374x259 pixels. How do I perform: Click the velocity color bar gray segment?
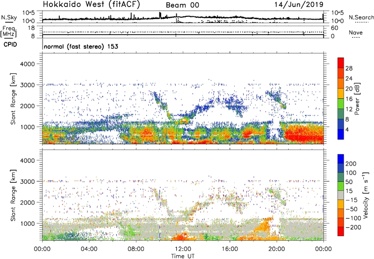(341, 195)
